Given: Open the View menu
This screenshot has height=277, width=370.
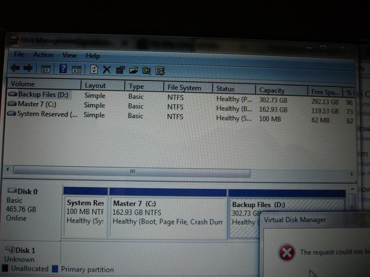Looking at the screenshot, I should coord(69,55).
